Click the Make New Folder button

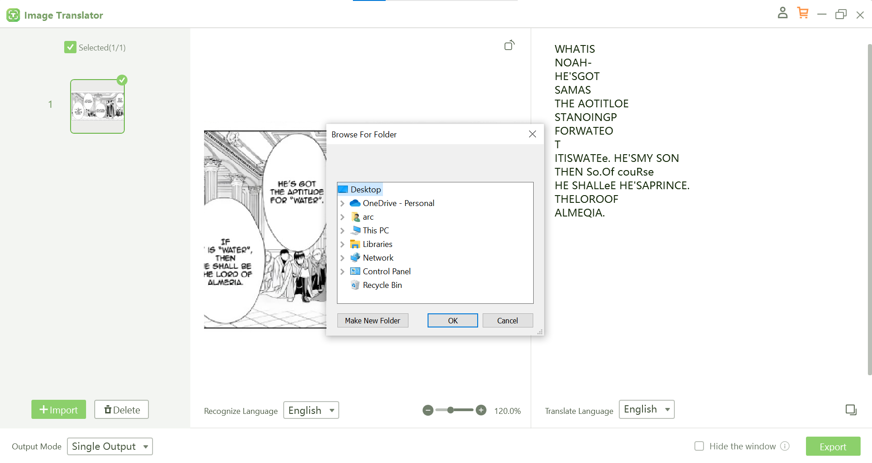point(372,320)
